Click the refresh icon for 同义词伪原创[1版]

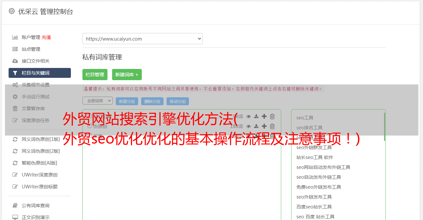click(15, 139)
